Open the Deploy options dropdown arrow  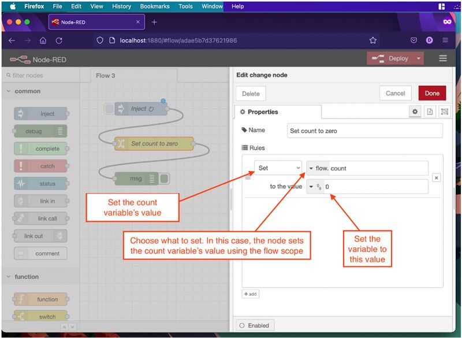click(x=418, y=58)
